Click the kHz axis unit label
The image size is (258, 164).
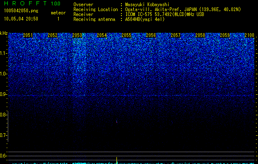[x=4, y=33]
